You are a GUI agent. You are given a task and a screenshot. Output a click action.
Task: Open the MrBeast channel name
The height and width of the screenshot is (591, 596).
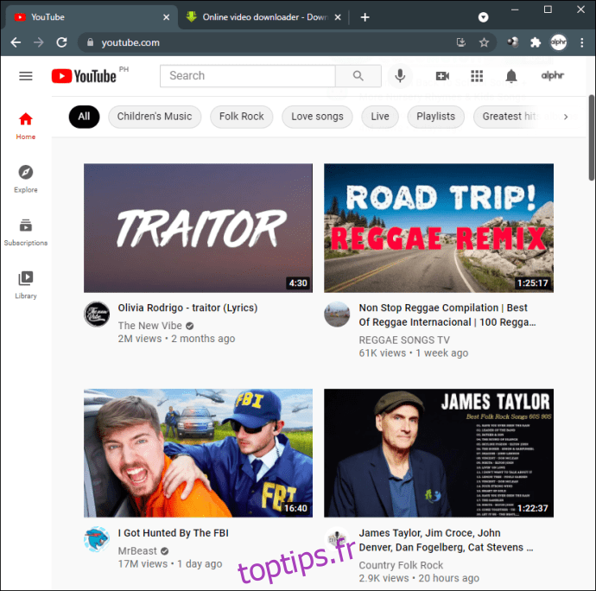pyautogui.click(x=137, y=551)
